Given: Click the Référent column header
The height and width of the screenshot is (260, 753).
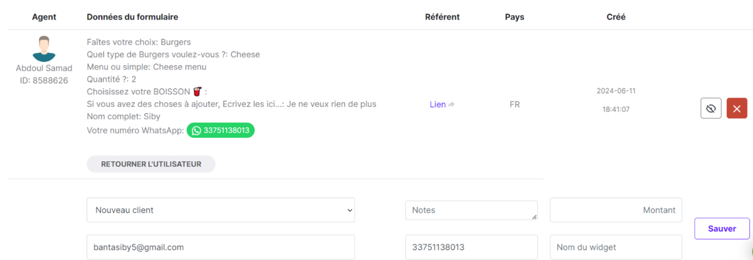Looking at the screenshot, I should point(442,17).
